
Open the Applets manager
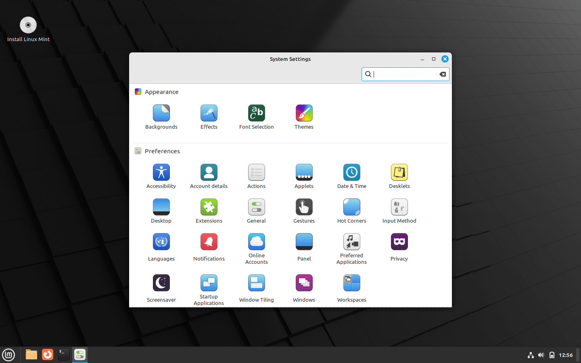304,176
